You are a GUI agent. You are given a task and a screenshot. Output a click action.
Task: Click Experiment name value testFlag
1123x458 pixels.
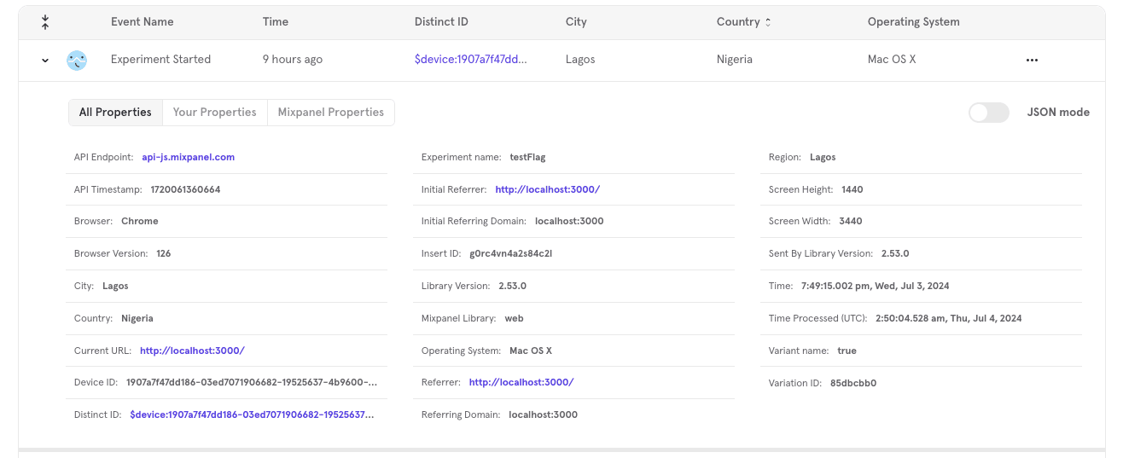click(x=527, y=157)
